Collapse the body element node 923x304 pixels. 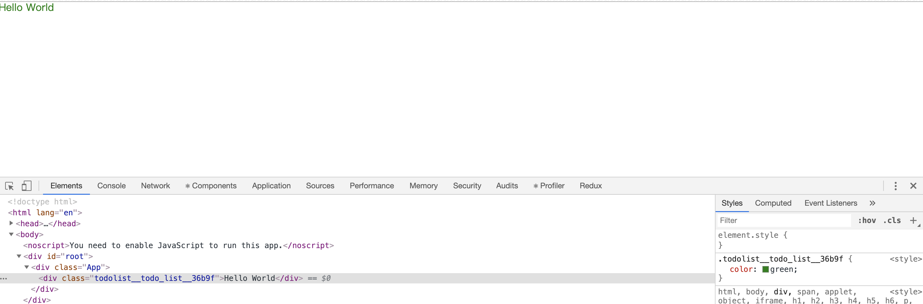pos(11,235)
